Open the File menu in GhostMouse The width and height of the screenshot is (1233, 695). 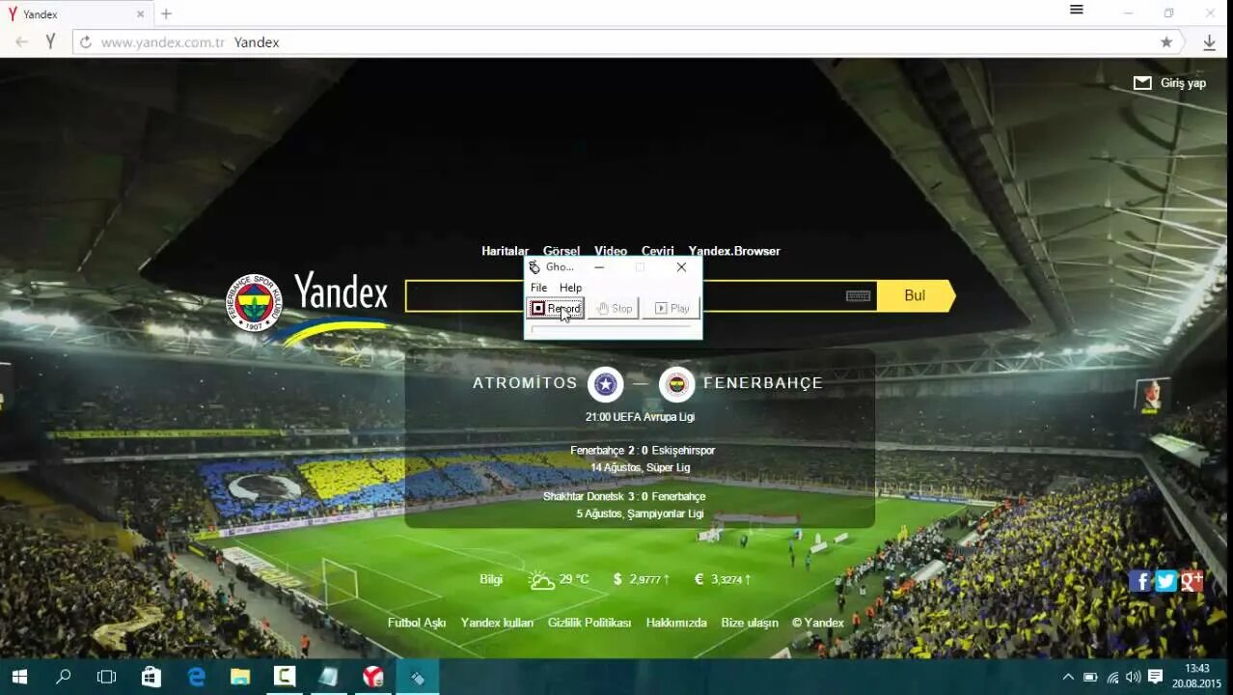click(538, 288)
